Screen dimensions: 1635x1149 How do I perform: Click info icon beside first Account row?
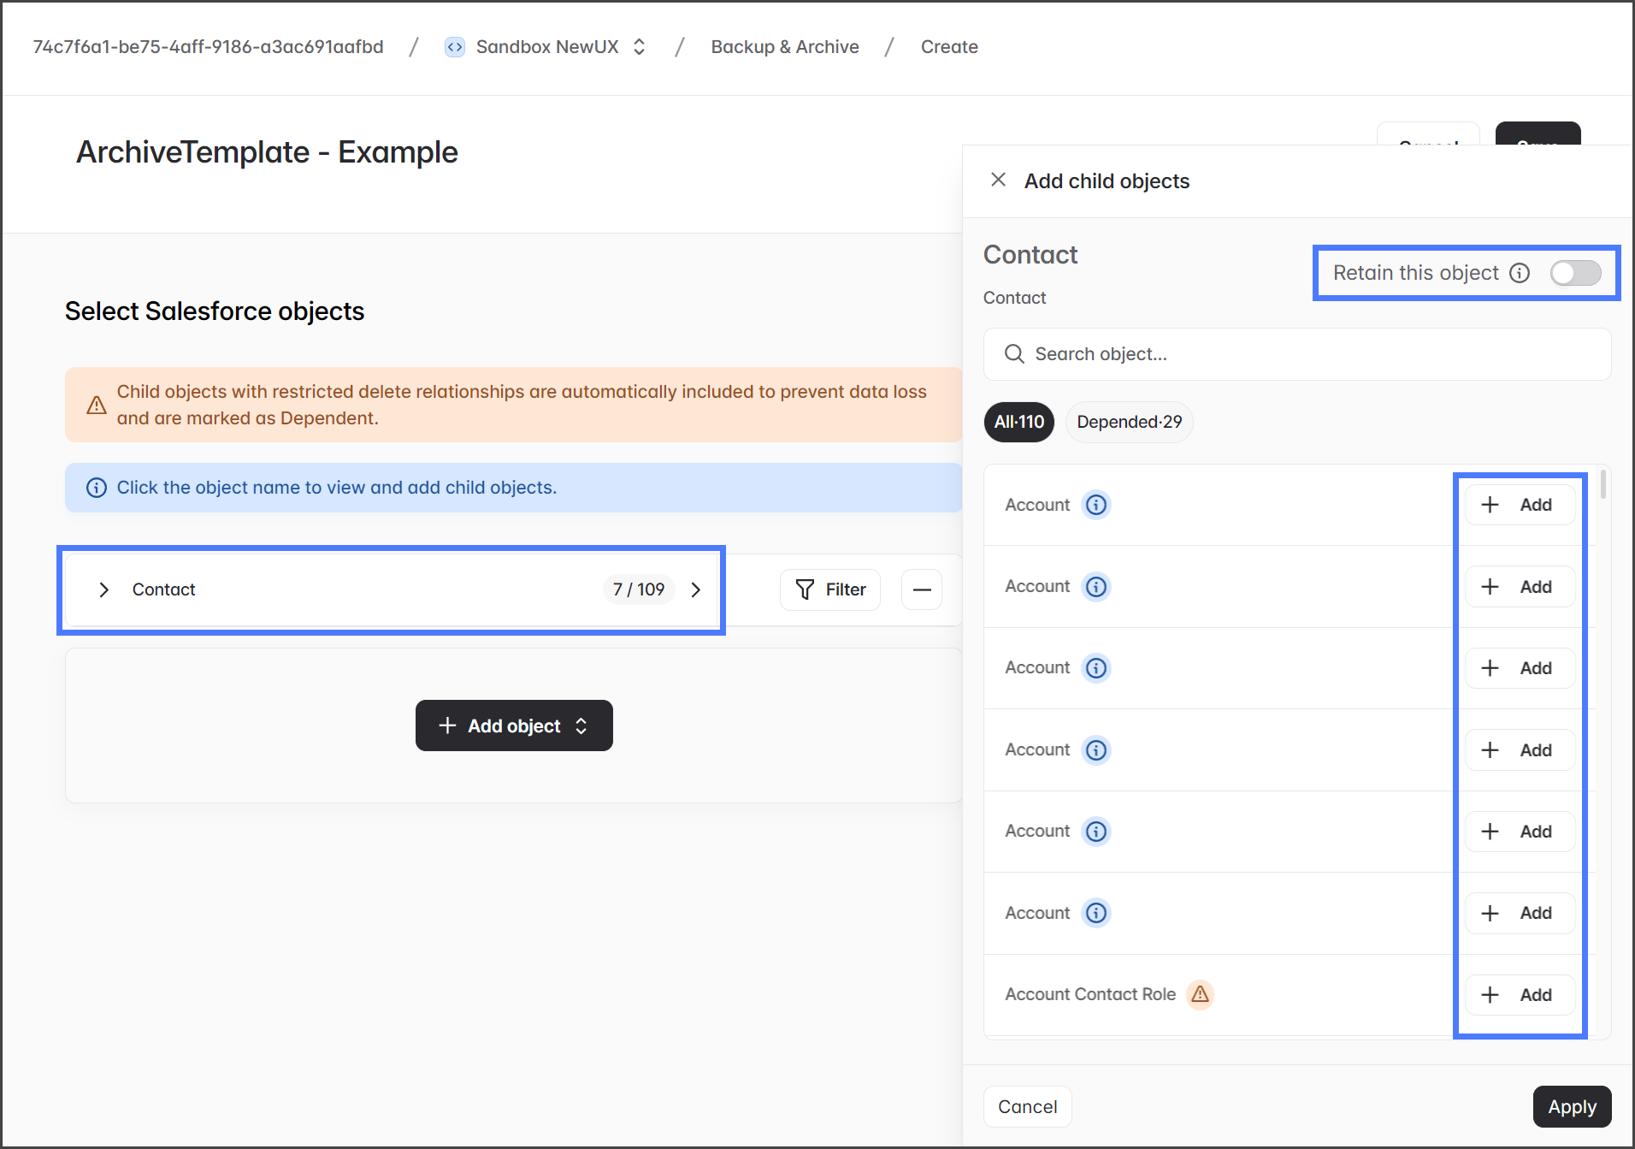click(x=1095, y=505)
